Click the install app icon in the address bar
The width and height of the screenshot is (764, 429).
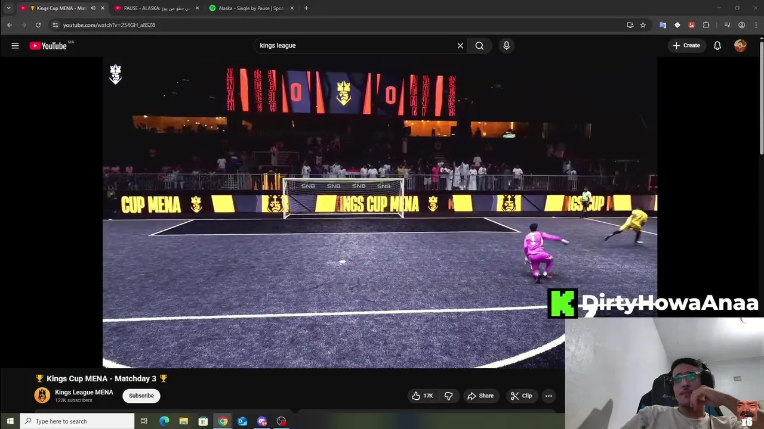tap(630, 25)
